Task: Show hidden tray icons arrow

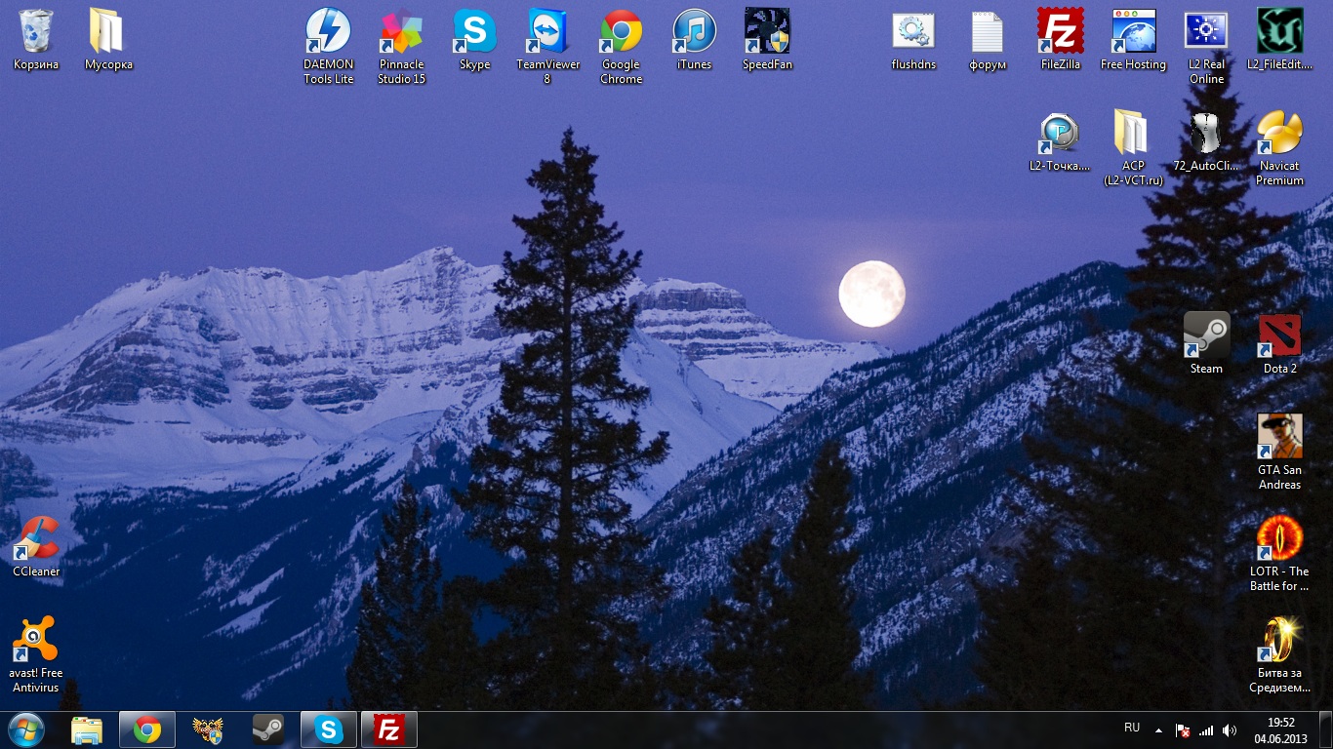Action: (1158, 729)
